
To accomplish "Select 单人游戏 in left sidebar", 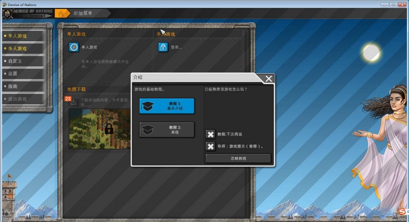I will point(24,36).
